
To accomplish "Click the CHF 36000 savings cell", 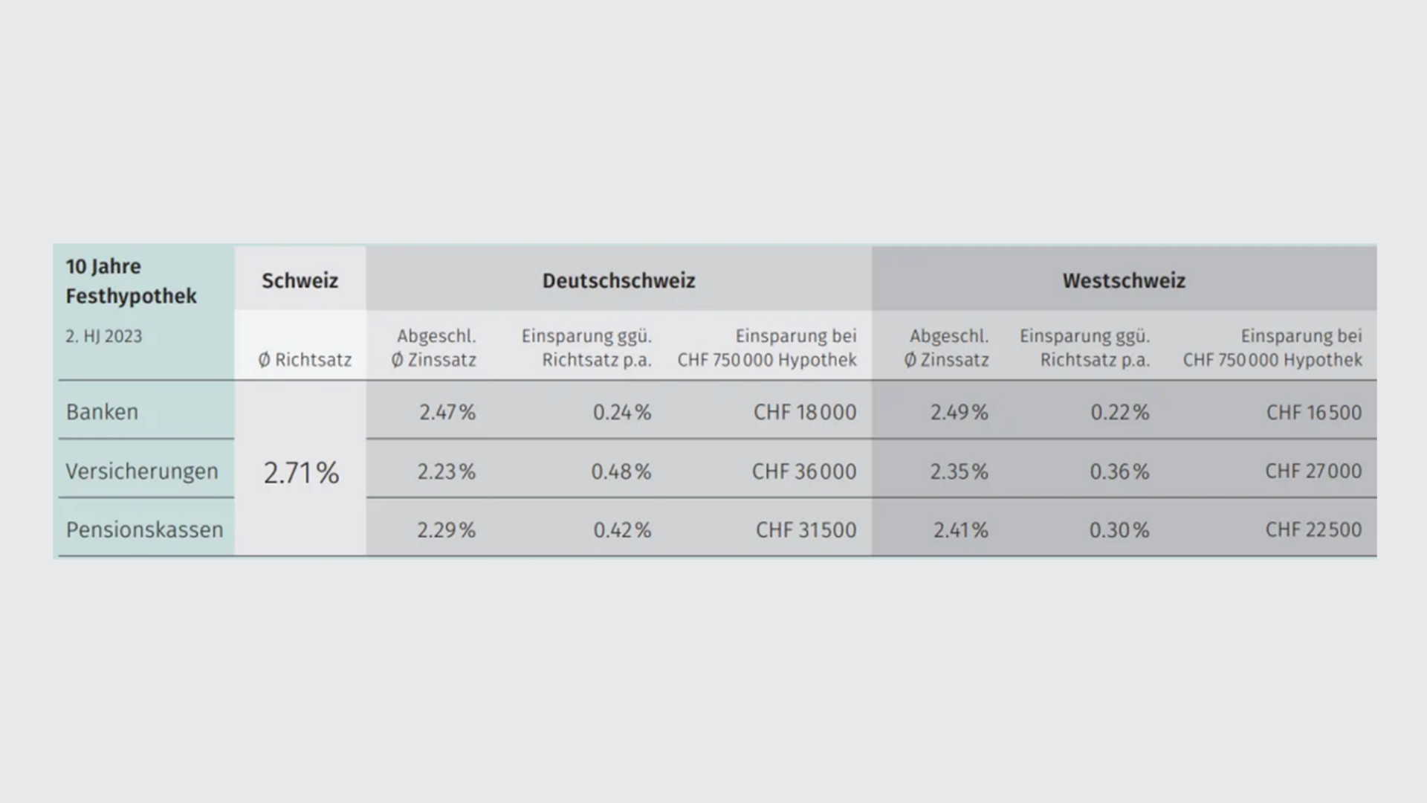I will (x=804, y=471).
